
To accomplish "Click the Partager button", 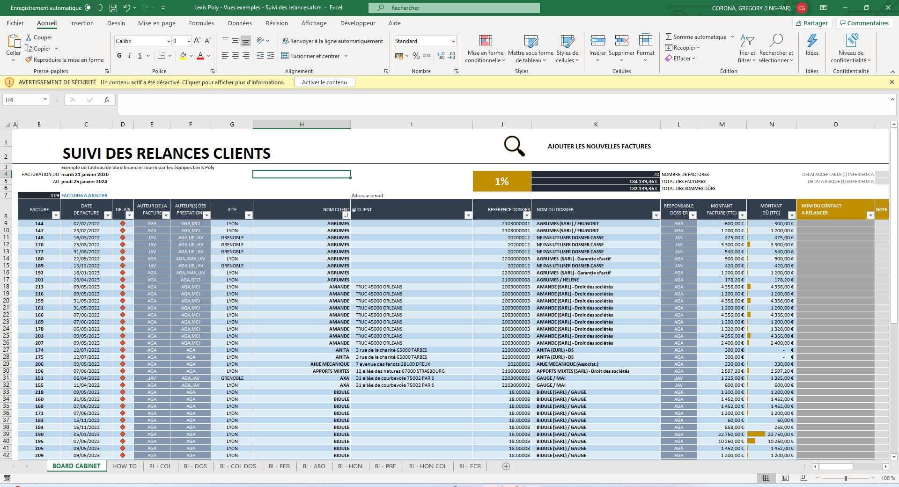I will (811, 23).
